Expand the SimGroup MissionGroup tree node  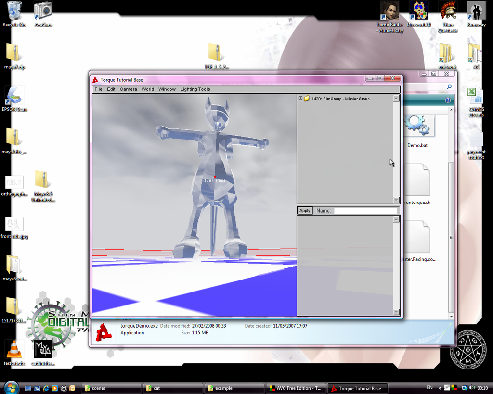tap(301, 98)
